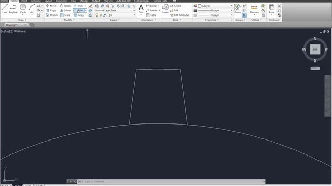Select the Polyline tool
The width and height of the screenshot is (332, 186).
pos(13,9)
